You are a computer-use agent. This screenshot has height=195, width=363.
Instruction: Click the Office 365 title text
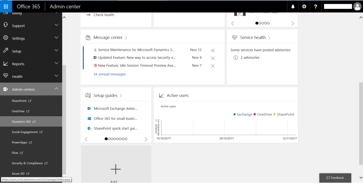[28, 6]
